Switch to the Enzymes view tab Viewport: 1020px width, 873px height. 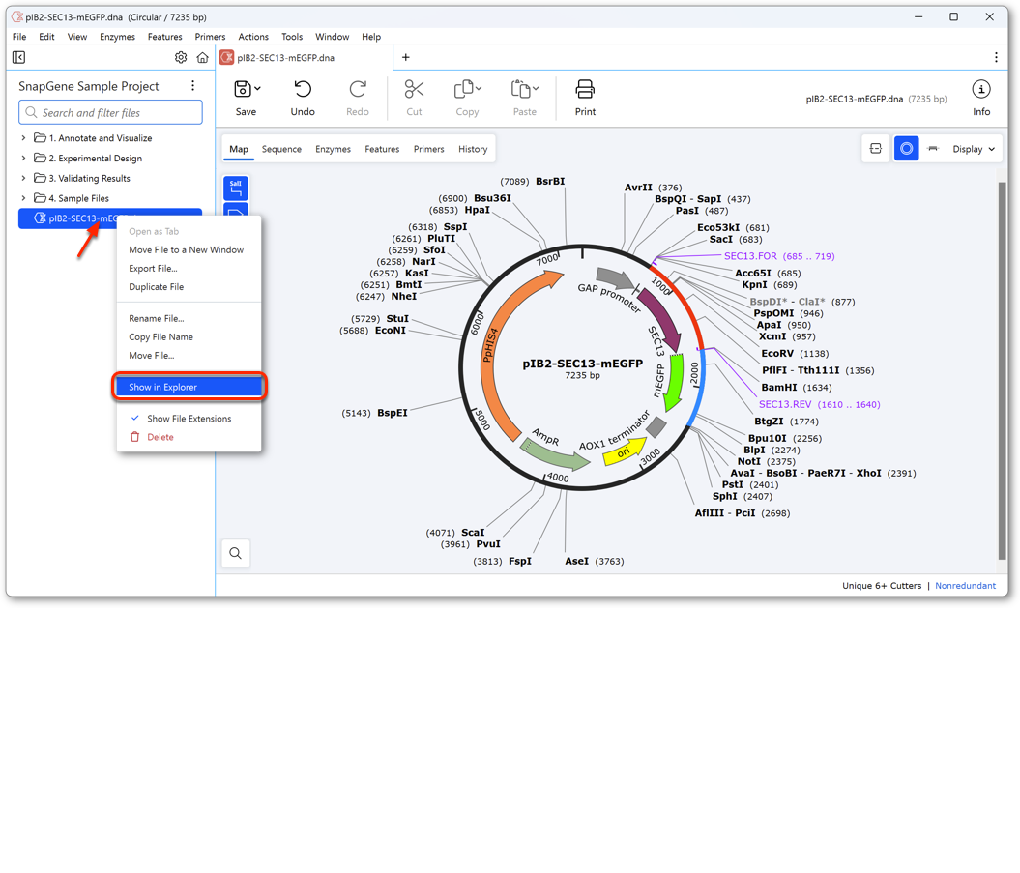pos(333,149)
